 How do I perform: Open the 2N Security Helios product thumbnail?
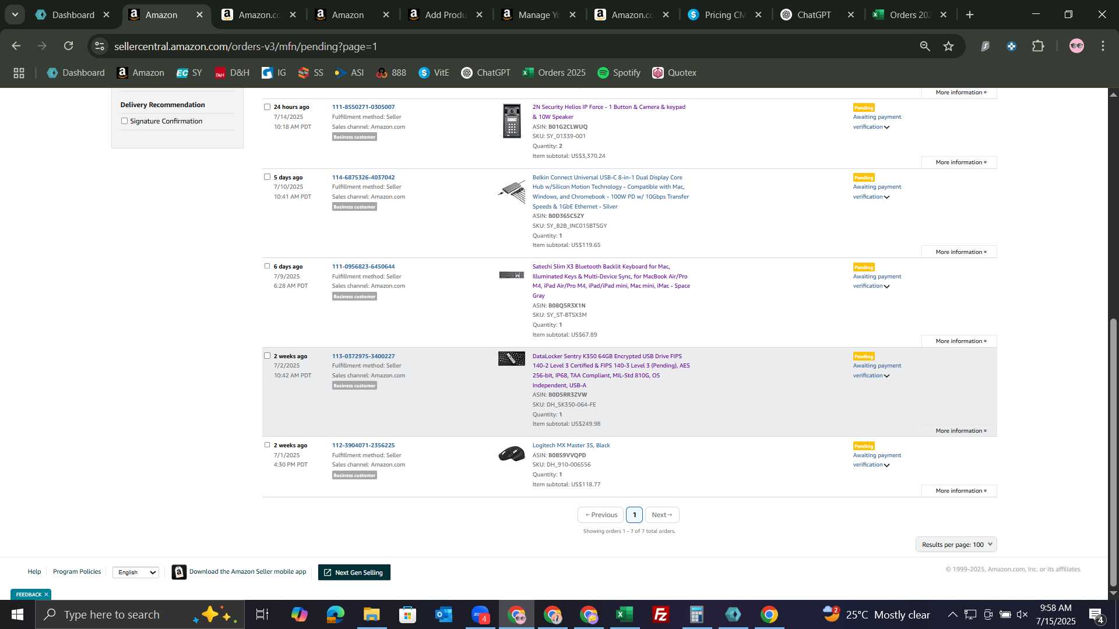click(x=512, y=121)
